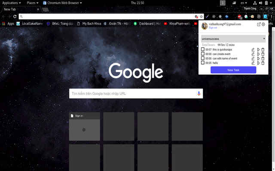275x171 pixels.
Task: Open the LocalSakaiName bookmark
Action: point(30,24)
